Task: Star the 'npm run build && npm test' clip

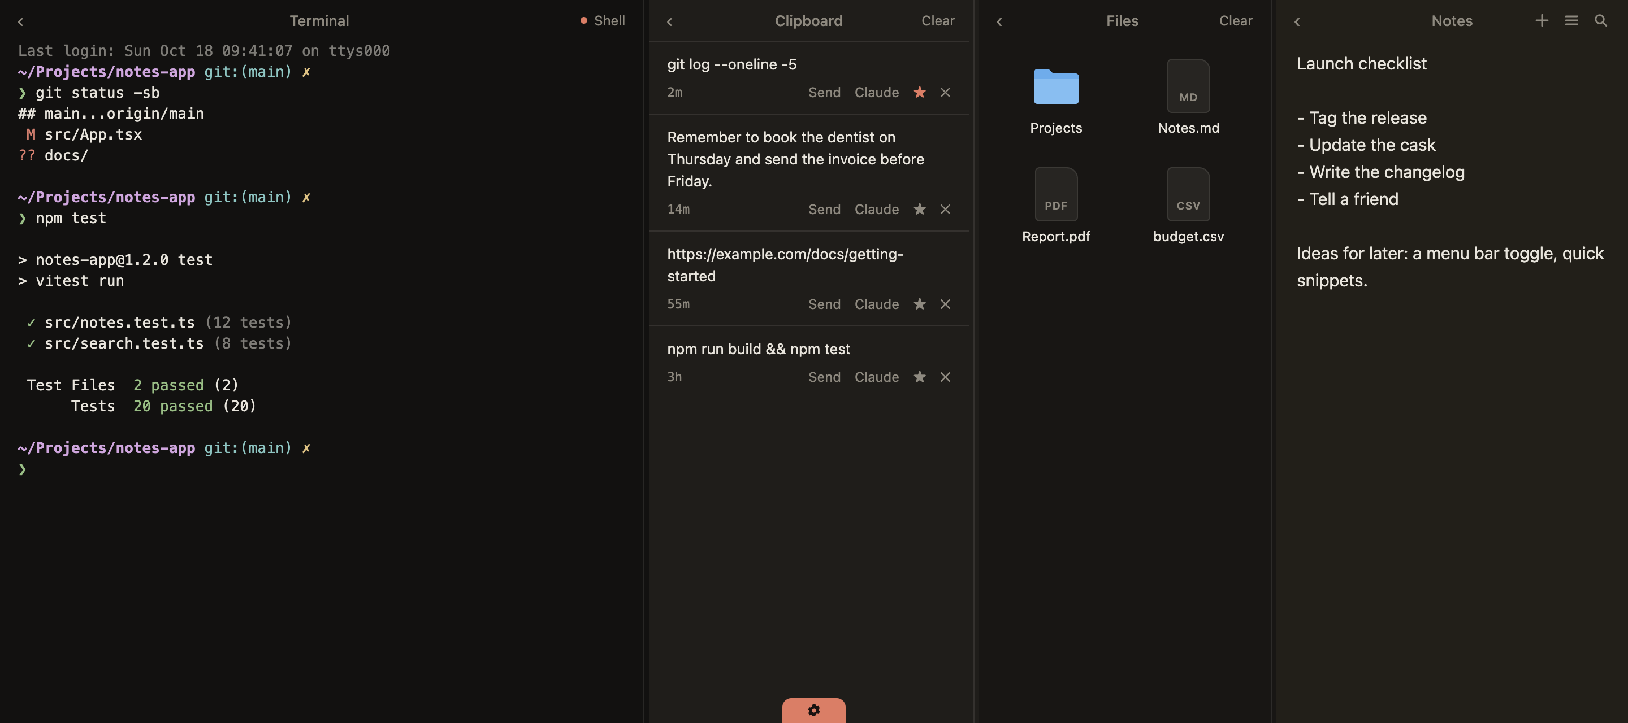Action: [x=920, y=377]
